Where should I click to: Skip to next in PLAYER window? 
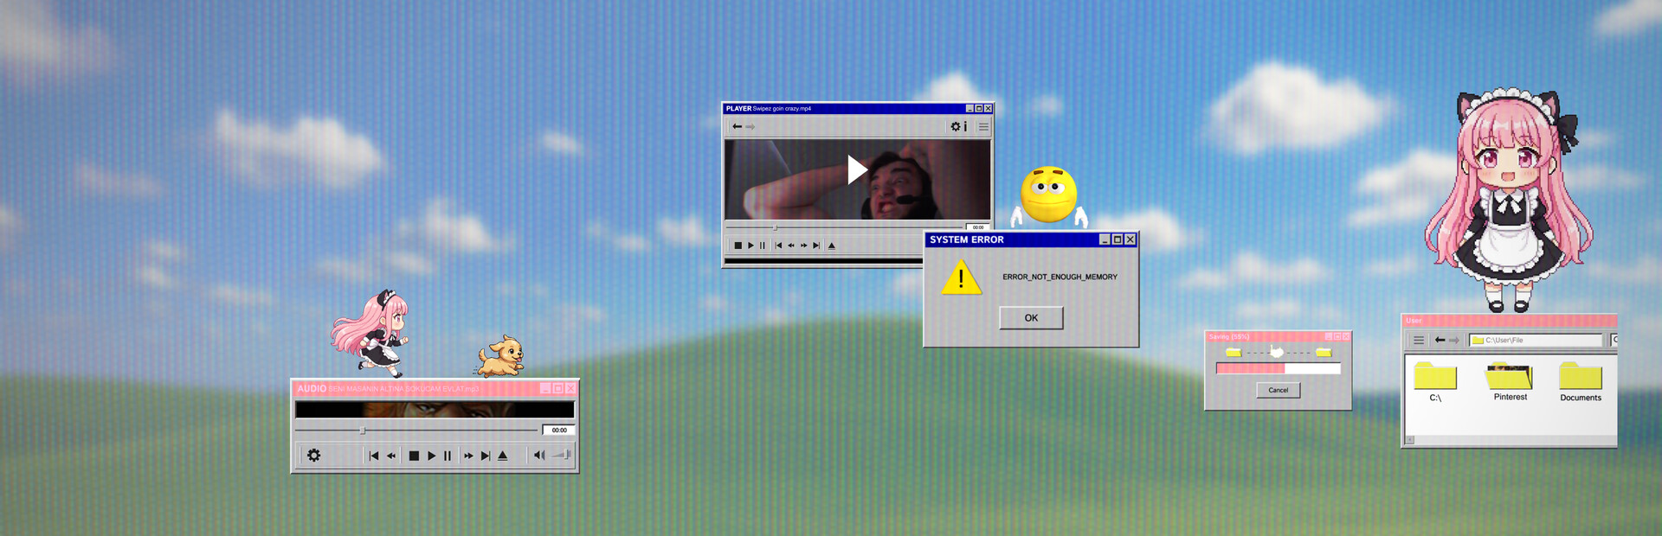tap(816, 246)
